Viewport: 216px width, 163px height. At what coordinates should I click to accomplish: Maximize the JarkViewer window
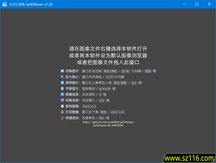197,4
